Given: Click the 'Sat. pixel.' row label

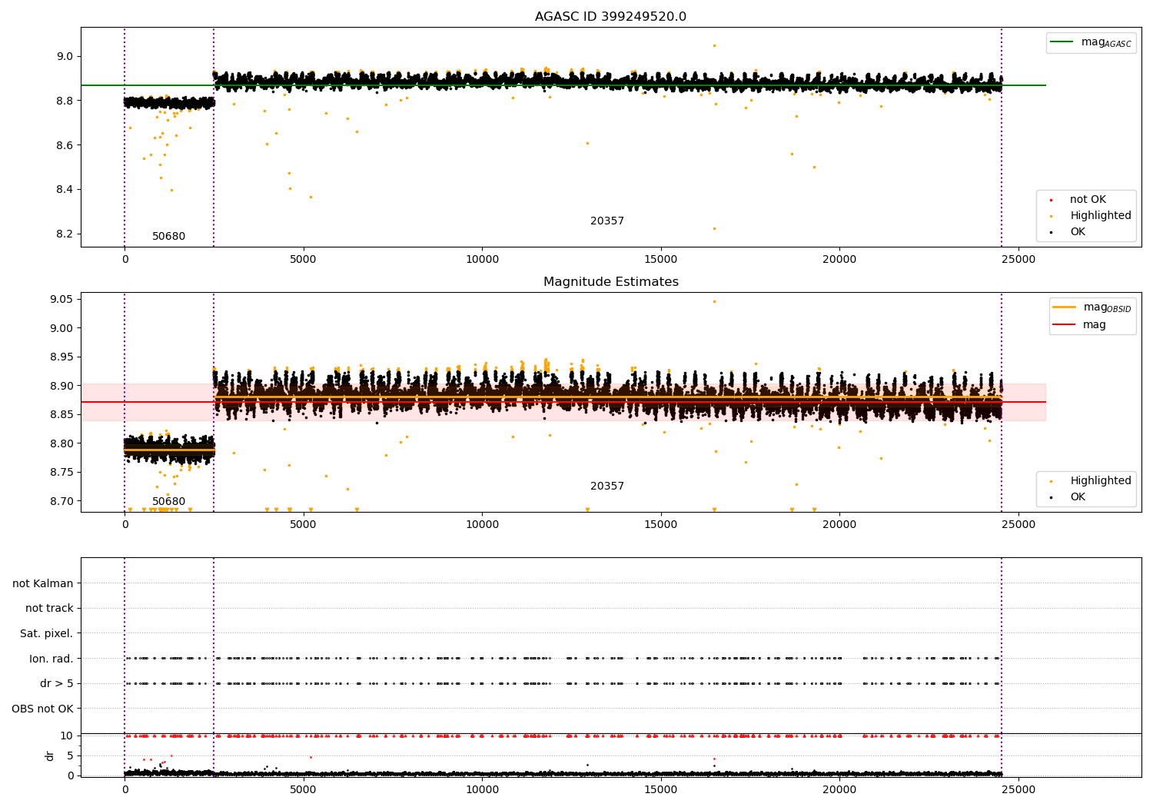Looking at the screenshot, I should pos(46,633).
